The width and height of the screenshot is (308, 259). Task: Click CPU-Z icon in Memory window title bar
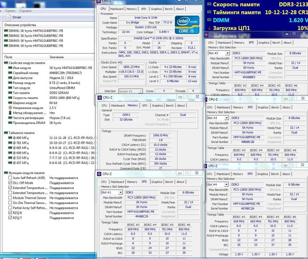click(100, 98)
